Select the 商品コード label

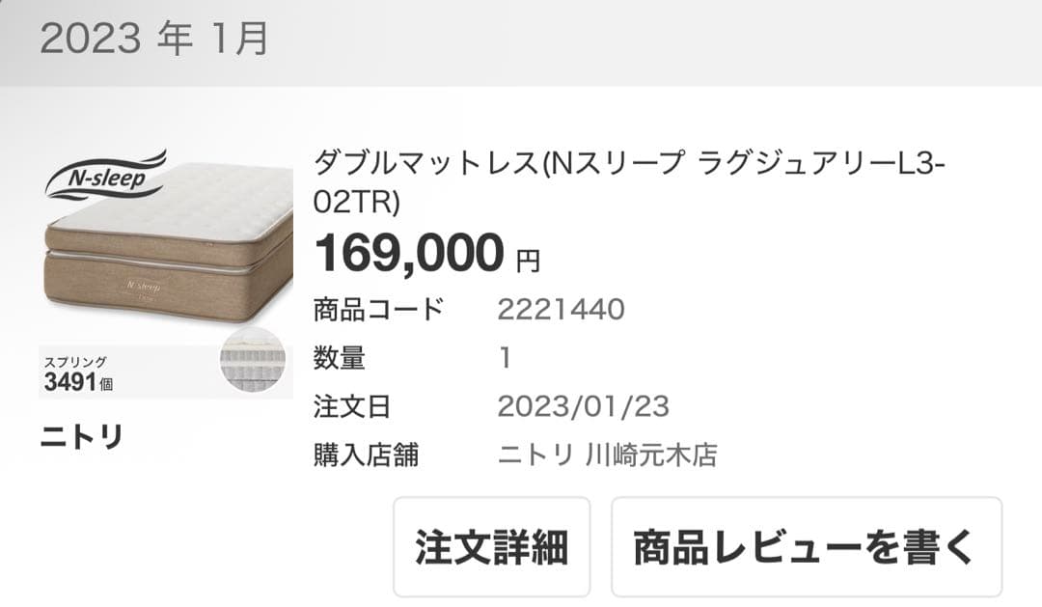[x=378, y=310]
